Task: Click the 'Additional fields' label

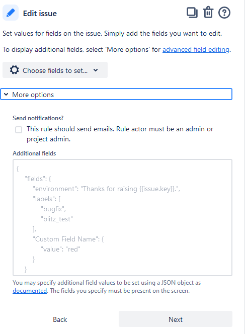Action: point(34,153)
